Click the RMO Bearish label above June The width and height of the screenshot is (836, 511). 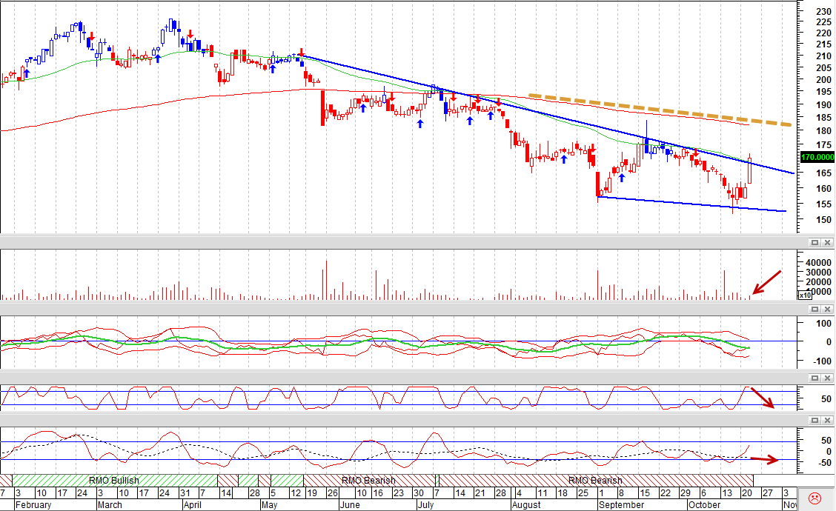coord(368,480)
